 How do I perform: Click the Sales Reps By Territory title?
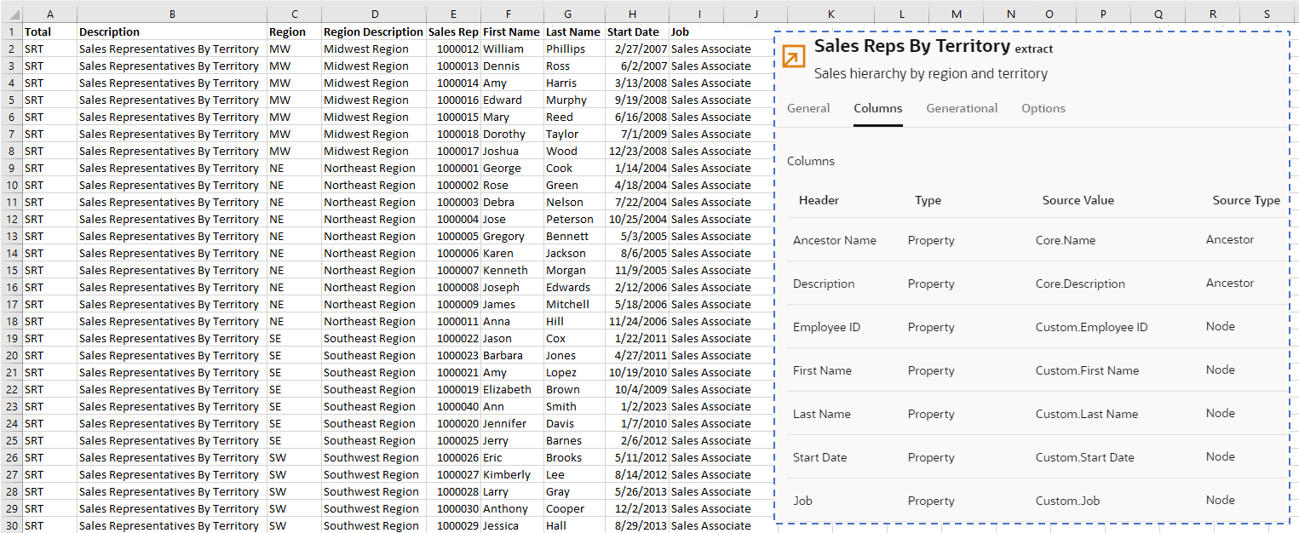click(x=911, y=47)
